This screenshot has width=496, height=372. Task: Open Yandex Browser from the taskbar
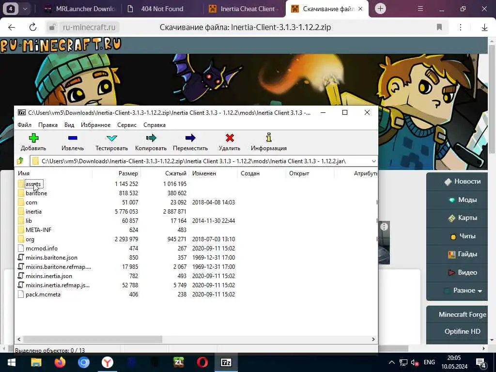point(108,362)
